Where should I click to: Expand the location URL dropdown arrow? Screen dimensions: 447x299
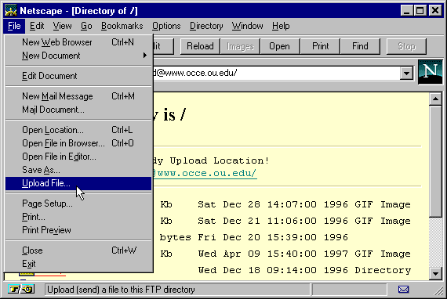coord(406,74)
